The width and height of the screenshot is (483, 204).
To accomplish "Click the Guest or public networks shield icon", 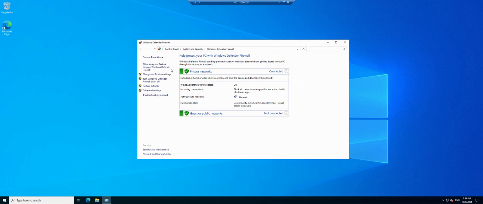I will (186, 113).
